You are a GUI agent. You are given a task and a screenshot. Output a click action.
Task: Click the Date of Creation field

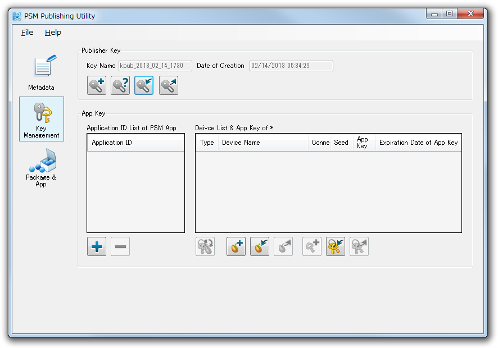pos(291,66)
